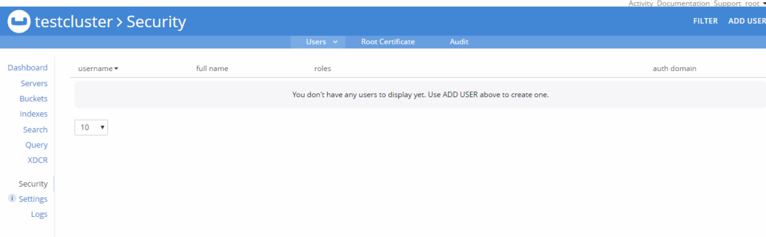View Logs page
The image size is (766, 237).
[39, 214]
